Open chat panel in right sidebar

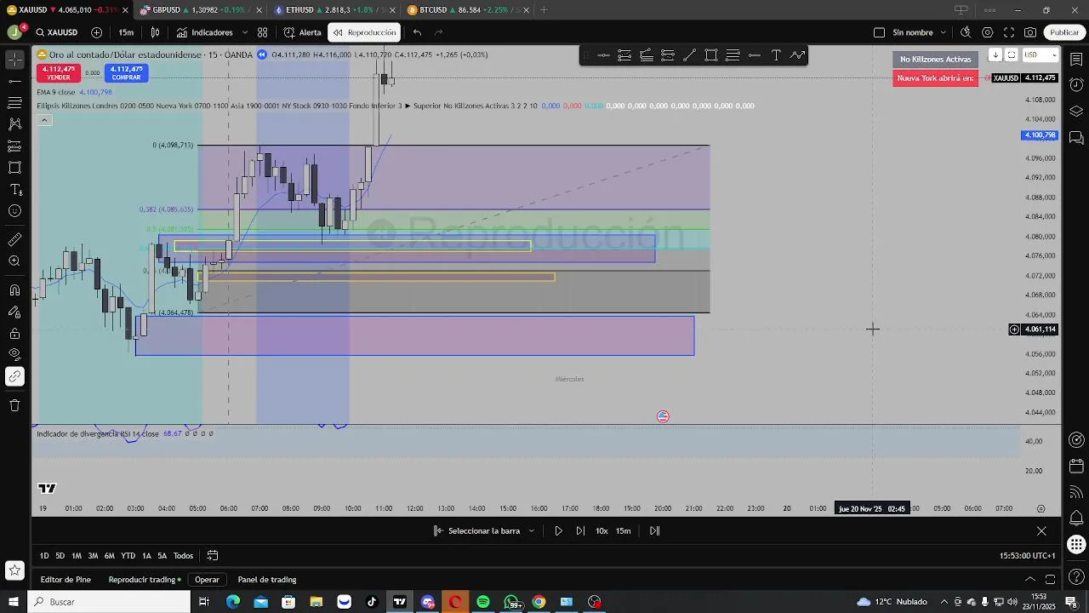coord(1076,137)
